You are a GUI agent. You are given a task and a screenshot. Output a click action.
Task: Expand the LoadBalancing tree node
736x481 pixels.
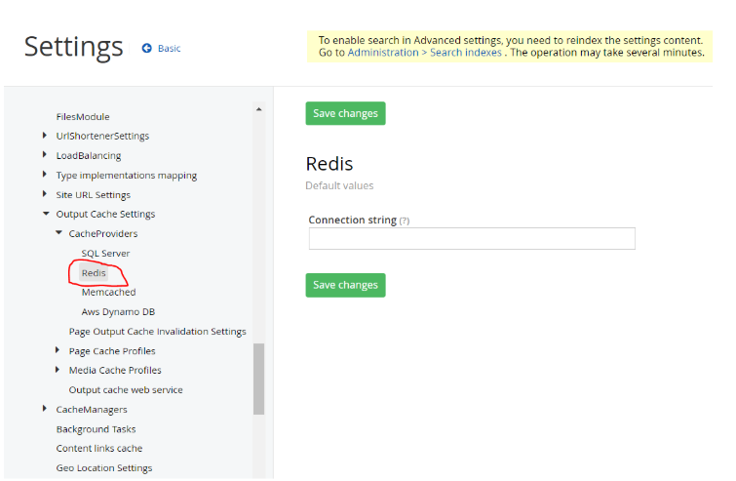[45, 154]
